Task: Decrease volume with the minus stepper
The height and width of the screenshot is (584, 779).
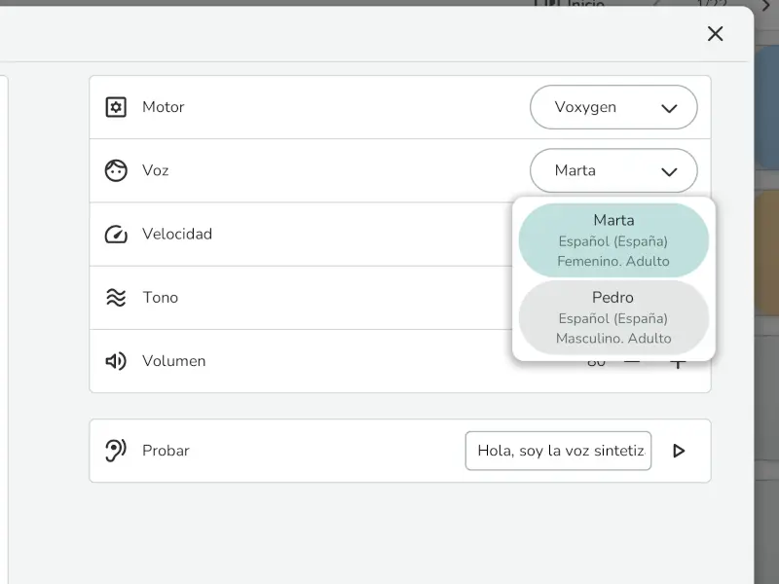Action: [x=633, y=360]
